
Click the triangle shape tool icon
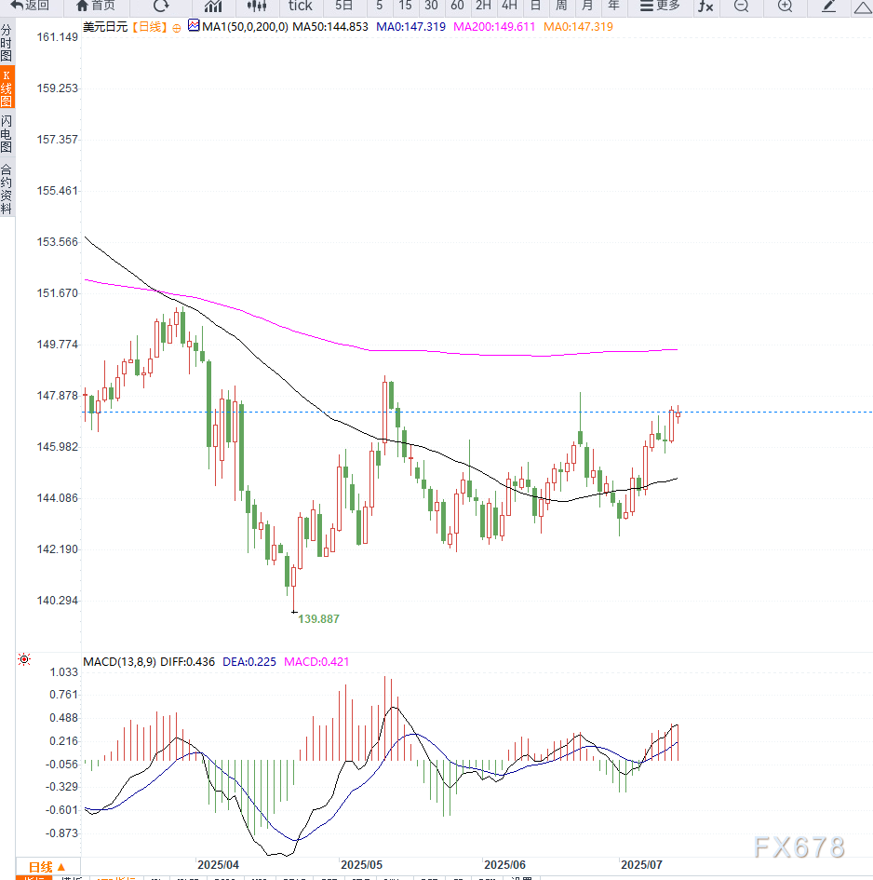click(863, 7)
